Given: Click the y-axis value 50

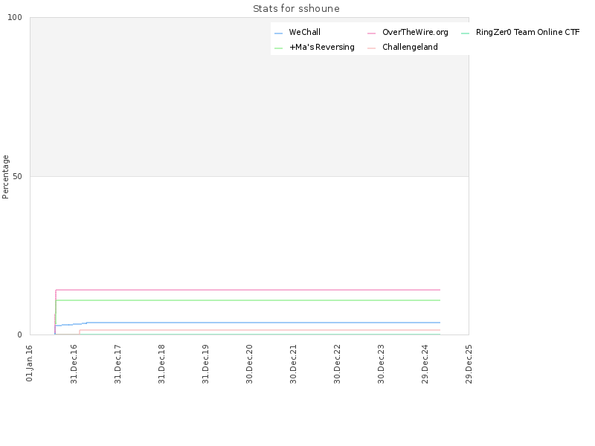Looking at the screenshot, I should [x=17, y=176].
